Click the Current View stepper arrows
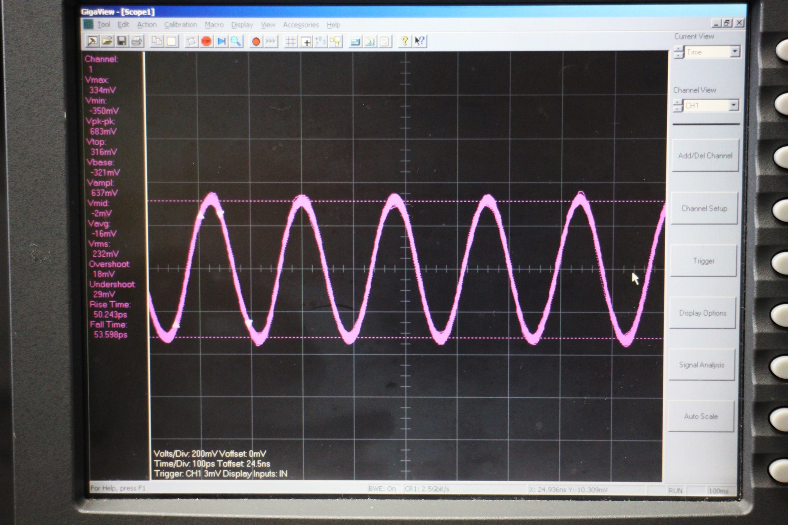Viewport: 788px width, 525px height. tap(679, 52)
